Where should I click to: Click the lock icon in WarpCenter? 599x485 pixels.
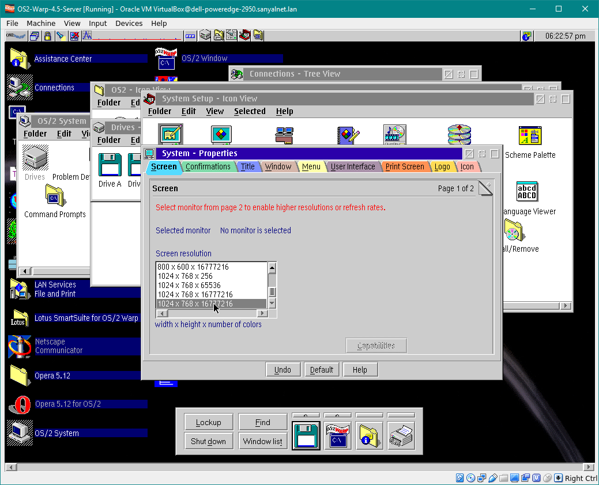(x=47, y=36)
